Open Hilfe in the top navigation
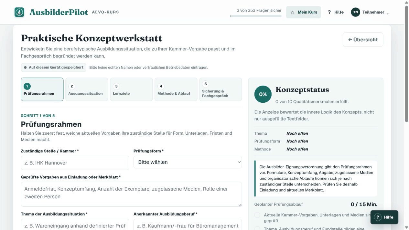This screenshot has height=230, width=409. [336, 12]
